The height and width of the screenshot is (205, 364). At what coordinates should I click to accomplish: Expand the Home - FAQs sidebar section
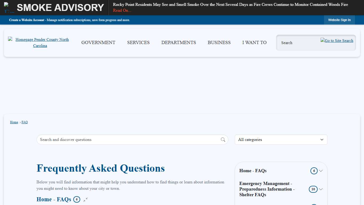pos(321,171)
